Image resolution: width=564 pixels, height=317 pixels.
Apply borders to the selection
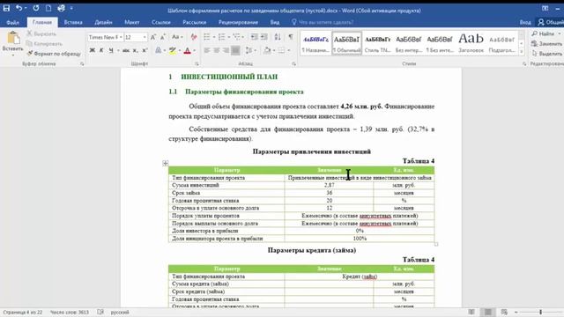(x=281, y=50)
